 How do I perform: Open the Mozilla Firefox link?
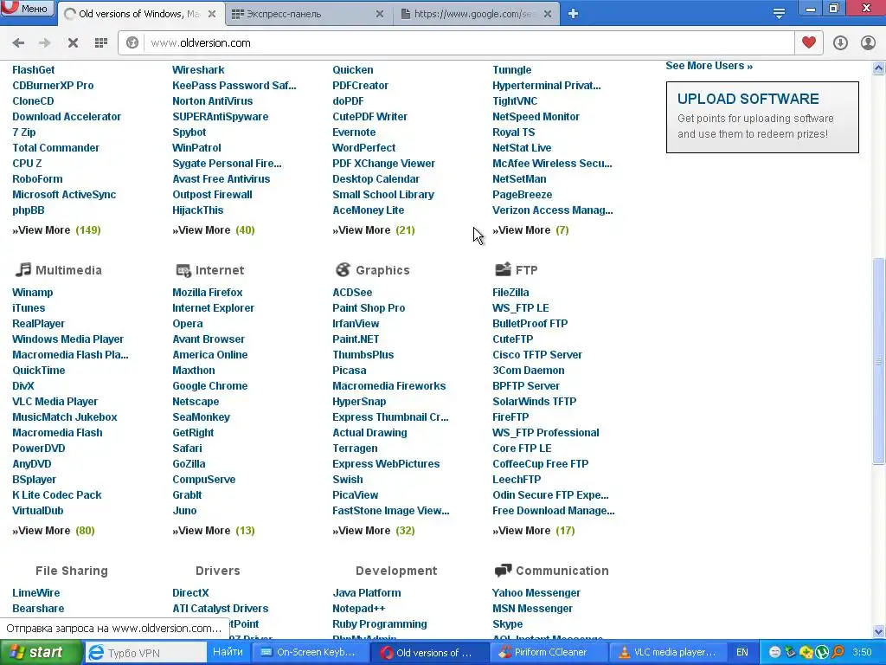[x=208, y=293]
